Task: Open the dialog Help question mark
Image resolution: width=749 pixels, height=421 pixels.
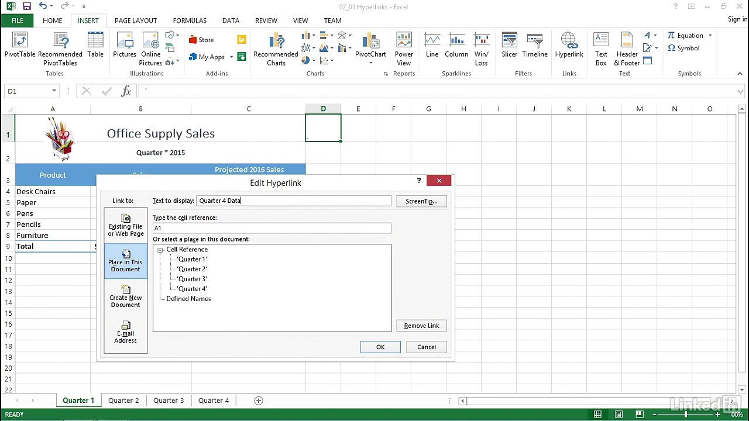Action: point(418,181)
